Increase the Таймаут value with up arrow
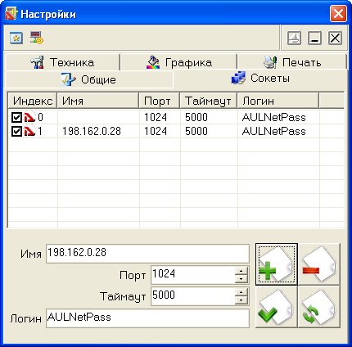This screenshot has height=347, width=352. coord(241,292)
